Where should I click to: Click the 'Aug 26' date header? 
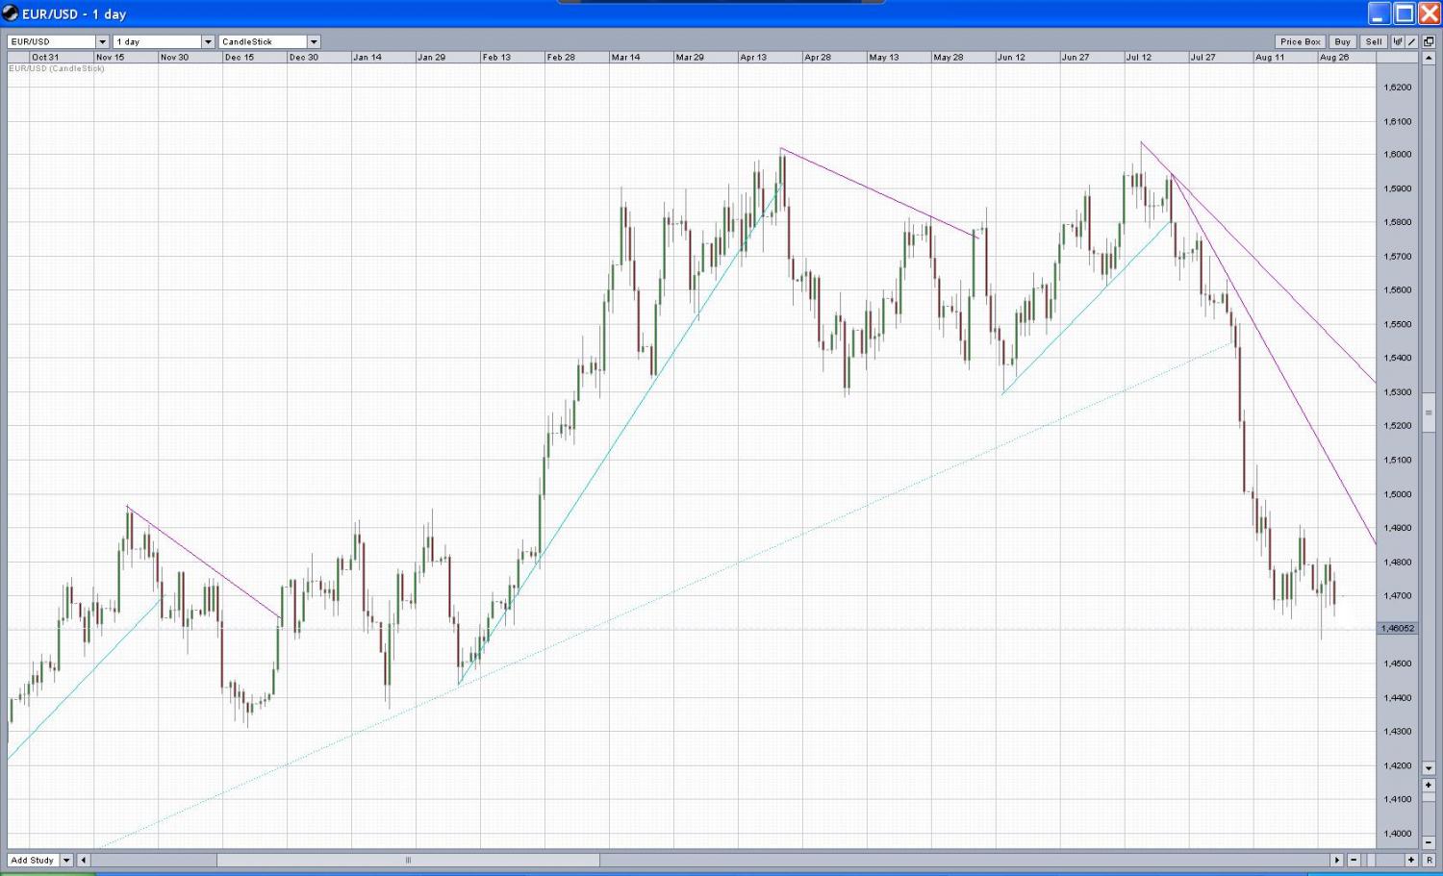pyautogui.click(x=1334, y=57)
